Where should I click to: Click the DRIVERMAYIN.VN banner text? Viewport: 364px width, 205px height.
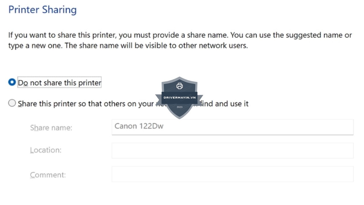pyautogui.click(x=179, y=98)
